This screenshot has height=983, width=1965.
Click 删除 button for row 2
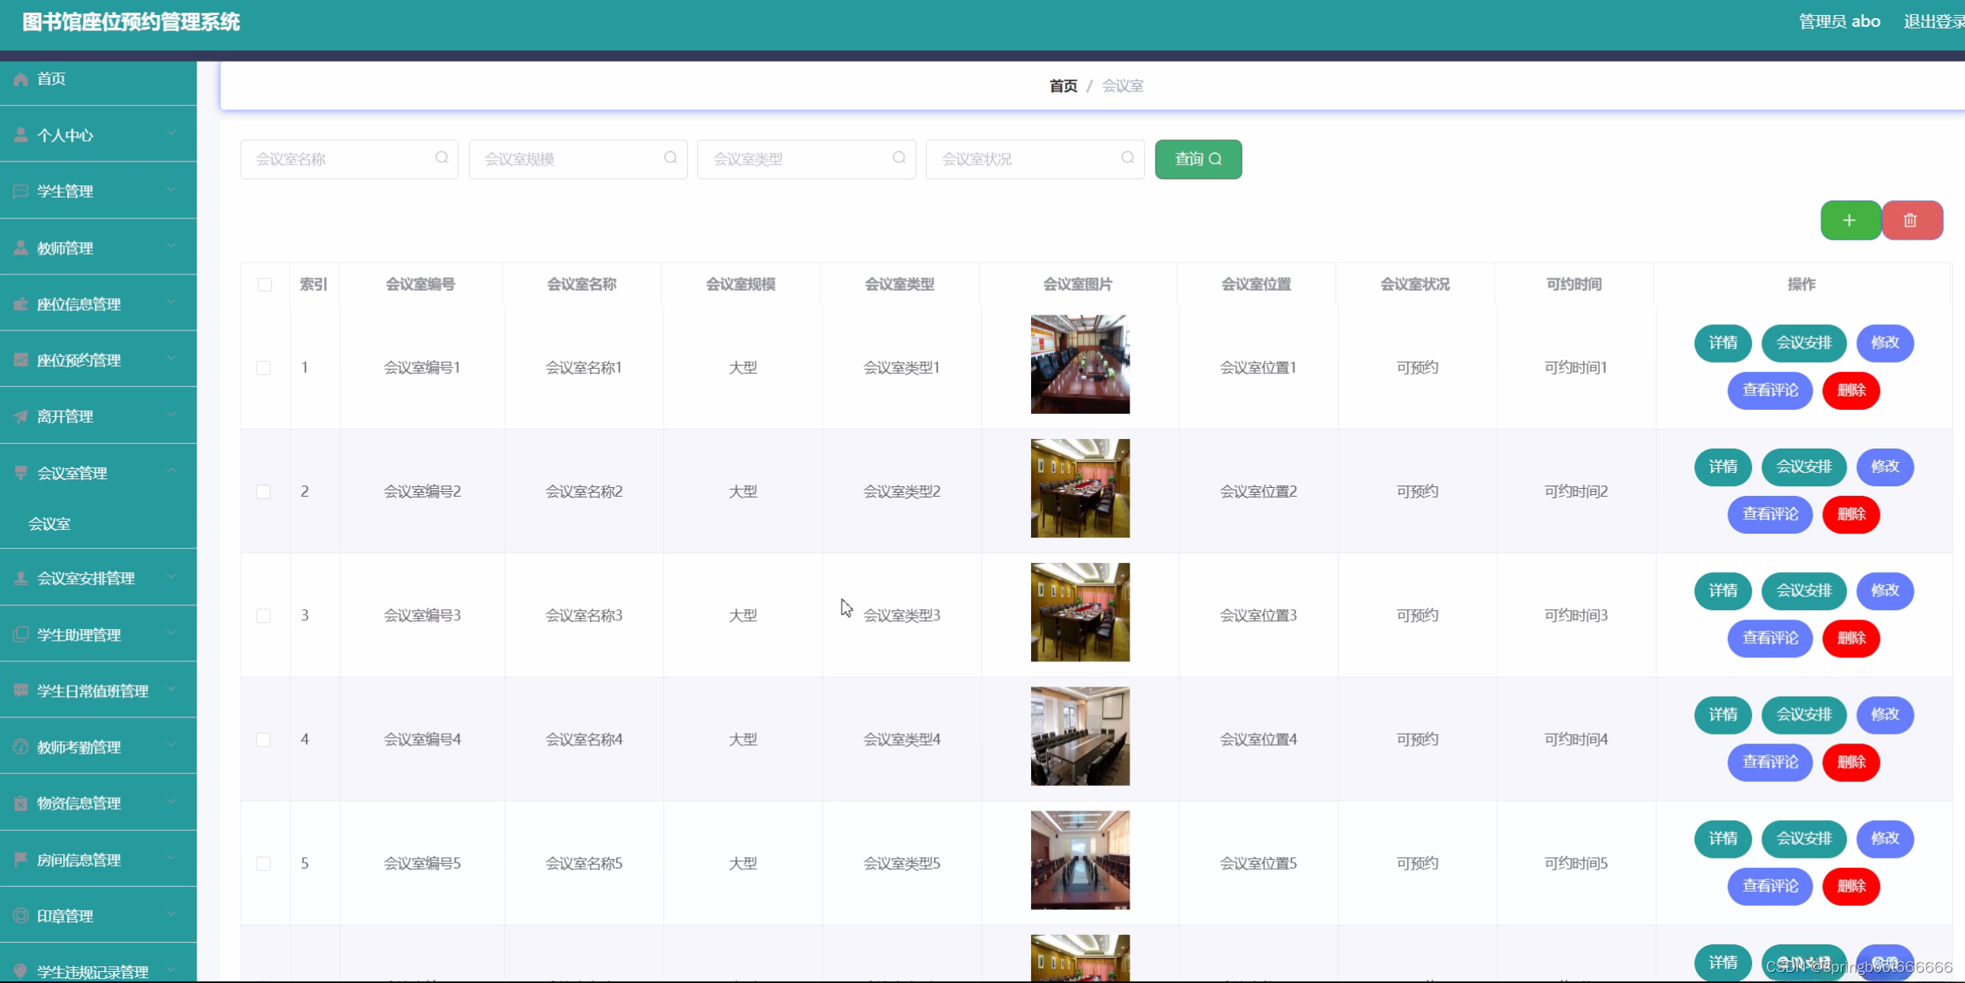(1851, 514)
